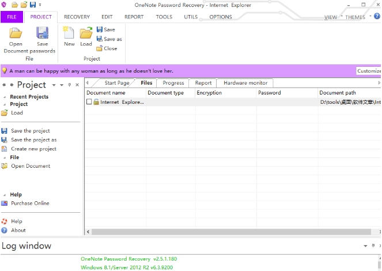Click the tab strip right scroll arrow

coord(379,83)
